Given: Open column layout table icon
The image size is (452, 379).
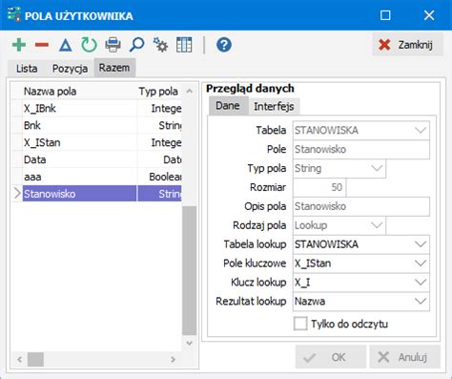Looking at the screenshot, I should coord(184,45).
